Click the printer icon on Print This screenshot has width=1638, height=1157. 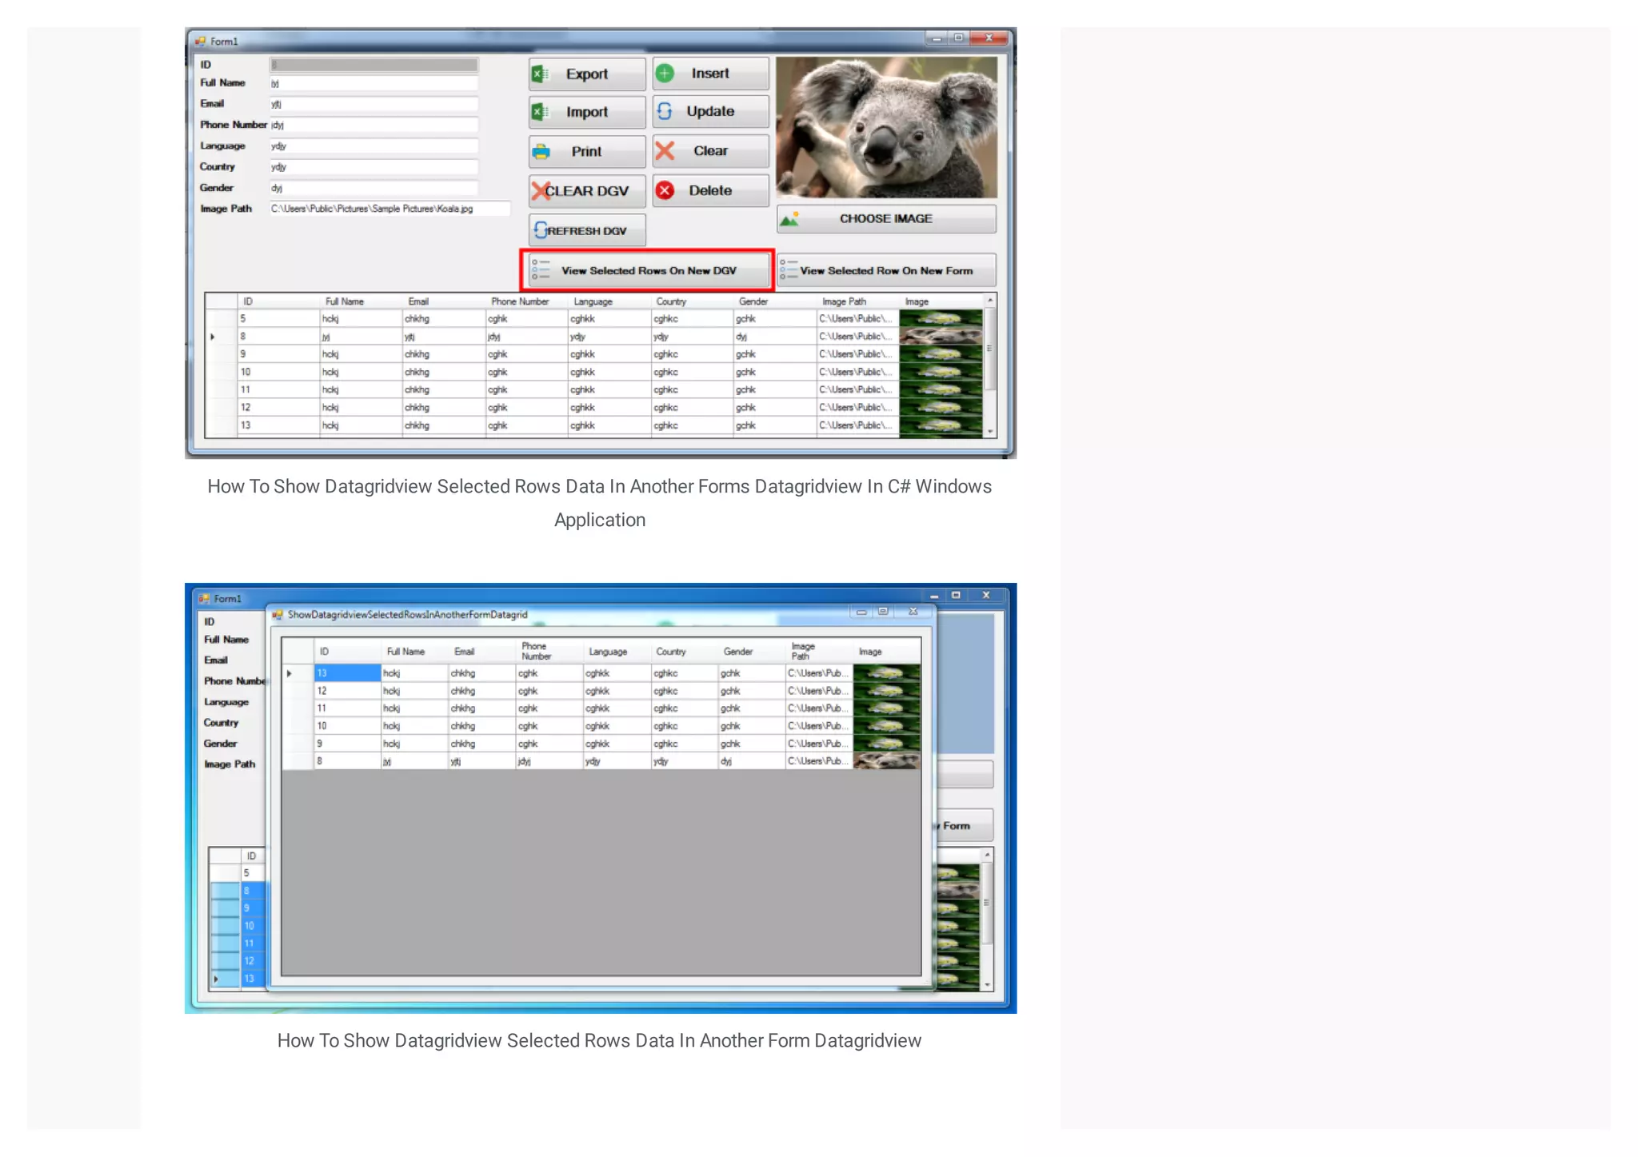click(x=541, y=151)
